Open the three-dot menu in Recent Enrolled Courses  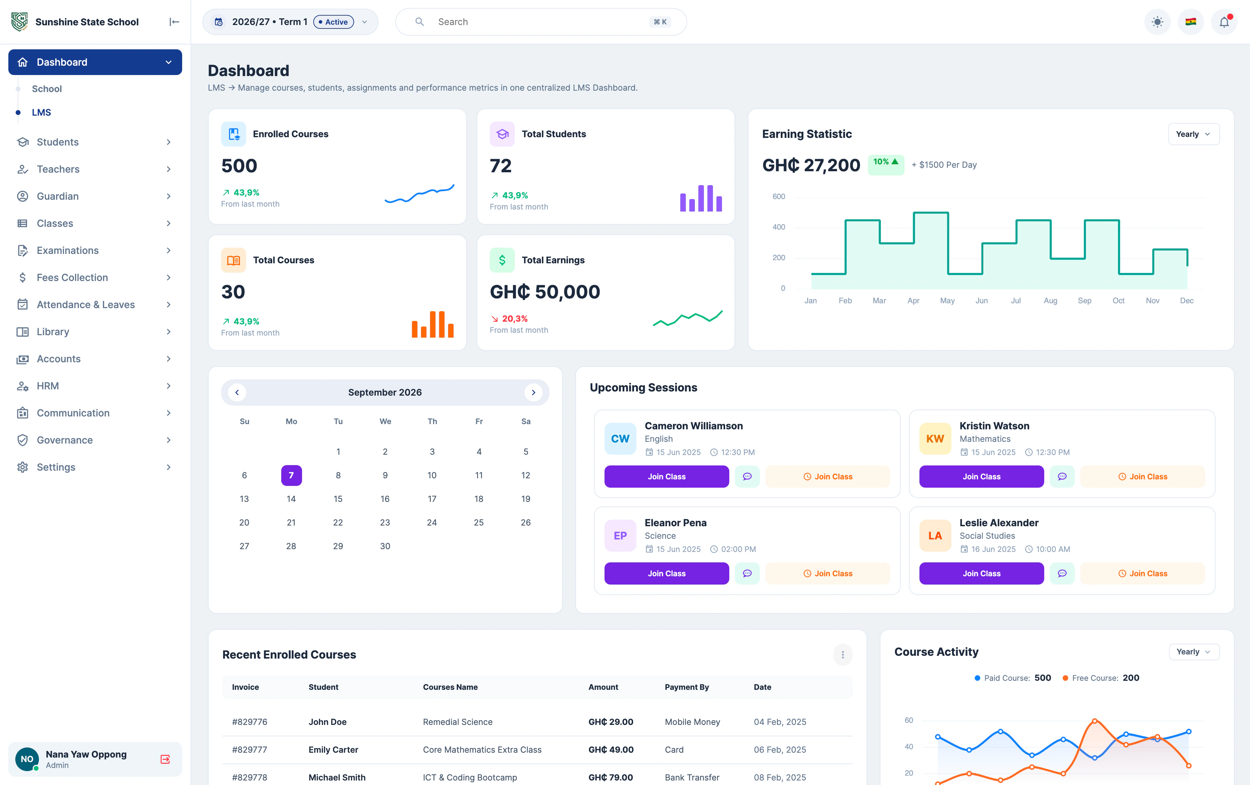[x=843, y=655]
